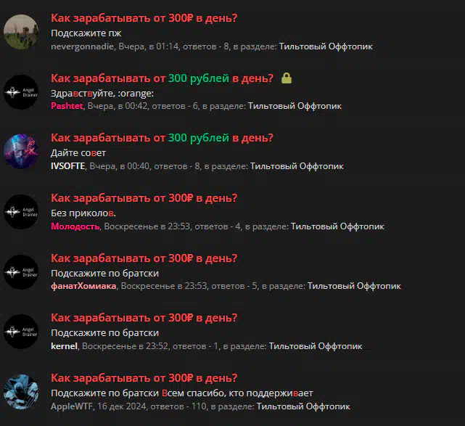This screenshot has width=465, height=426.
Task: Open nevergonnadie's avatar picture
Action: click(21, 32)
